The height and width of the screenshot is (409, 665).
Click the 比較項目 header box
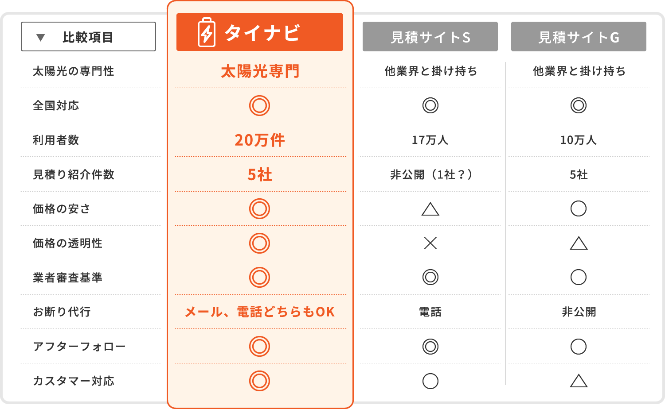point(88,37)
